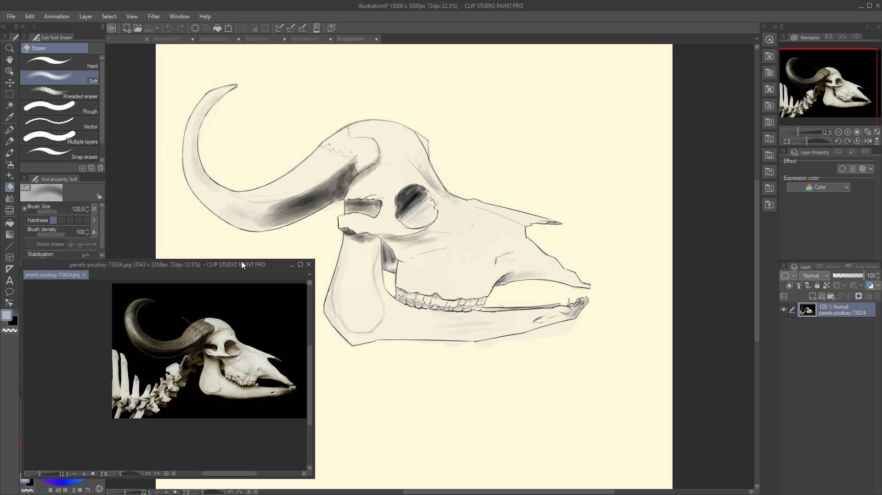Open the Layer menu
This screenshot has height=495, width=882.
pos(86,17)
